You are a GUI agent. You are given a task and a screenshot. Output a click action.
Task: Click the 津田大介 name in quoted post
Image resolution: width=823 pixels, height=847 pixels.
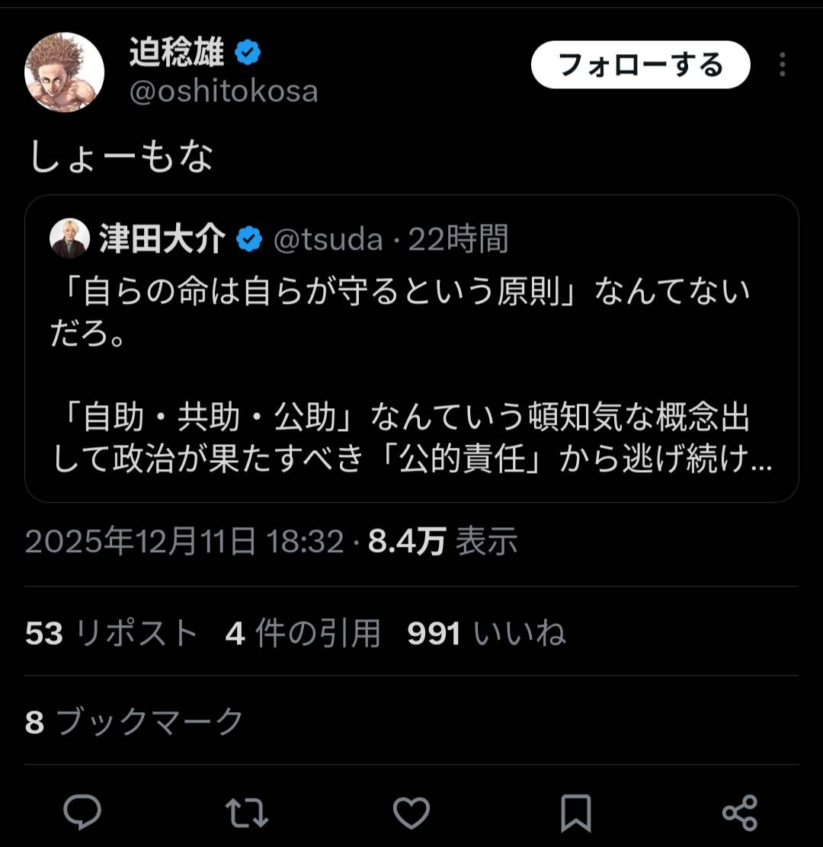(x=162, y=240)
